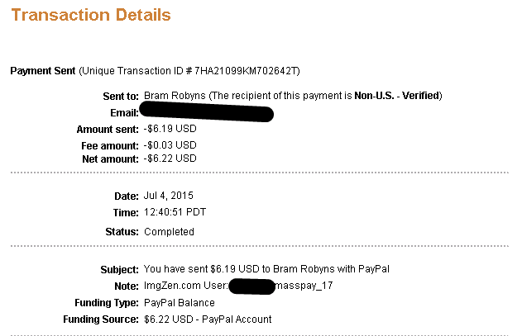Click the Fee amount value -$0.03 USD
Viewport: 522px width, 336px height.
click(x=170, y=145)
